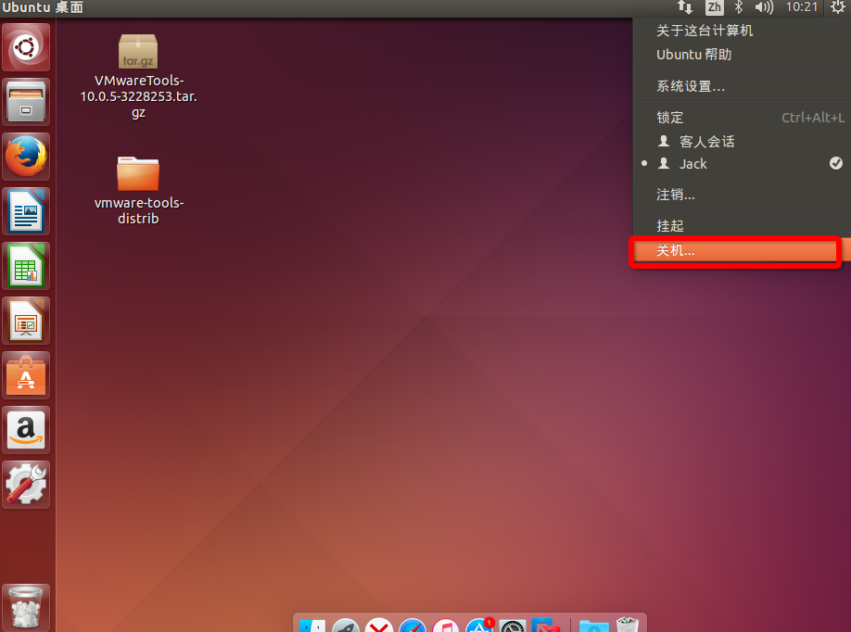Open Firefox web browser

26,157
